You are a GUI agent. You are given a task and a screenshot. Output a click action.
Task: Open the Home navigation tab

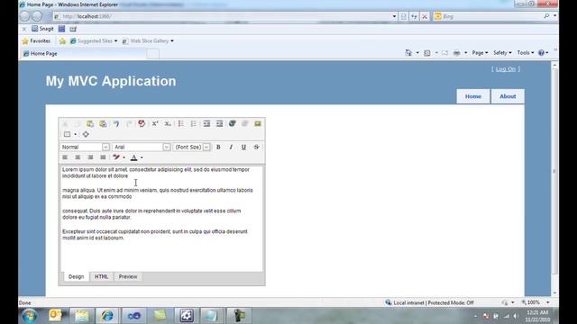pos(473,96)
